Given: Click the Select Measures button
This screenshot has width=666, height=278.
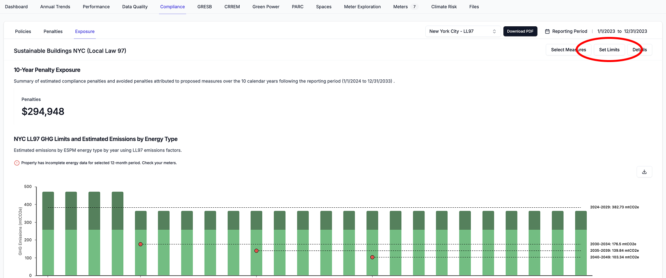Looking at the screenshot, I should point(568,50).
